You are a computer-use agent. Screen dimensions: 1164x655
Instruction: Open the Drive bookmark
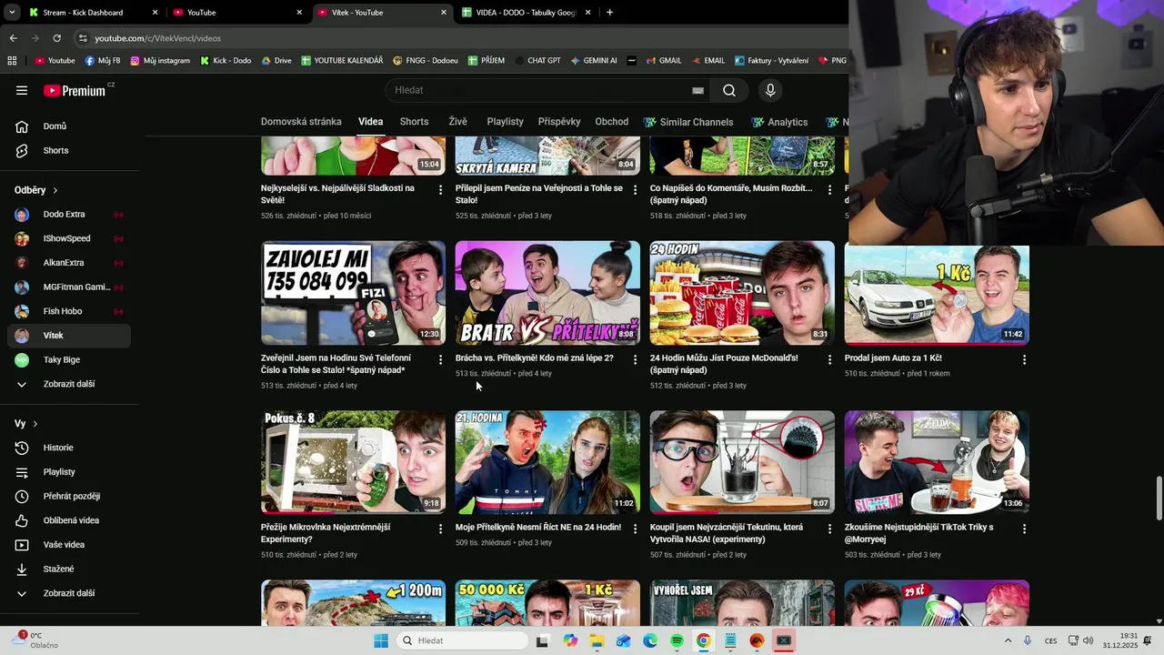[x=276, y=61]
